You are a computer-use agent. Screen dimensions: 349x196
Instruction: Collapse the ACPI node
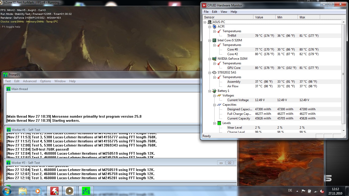point(210,27)
